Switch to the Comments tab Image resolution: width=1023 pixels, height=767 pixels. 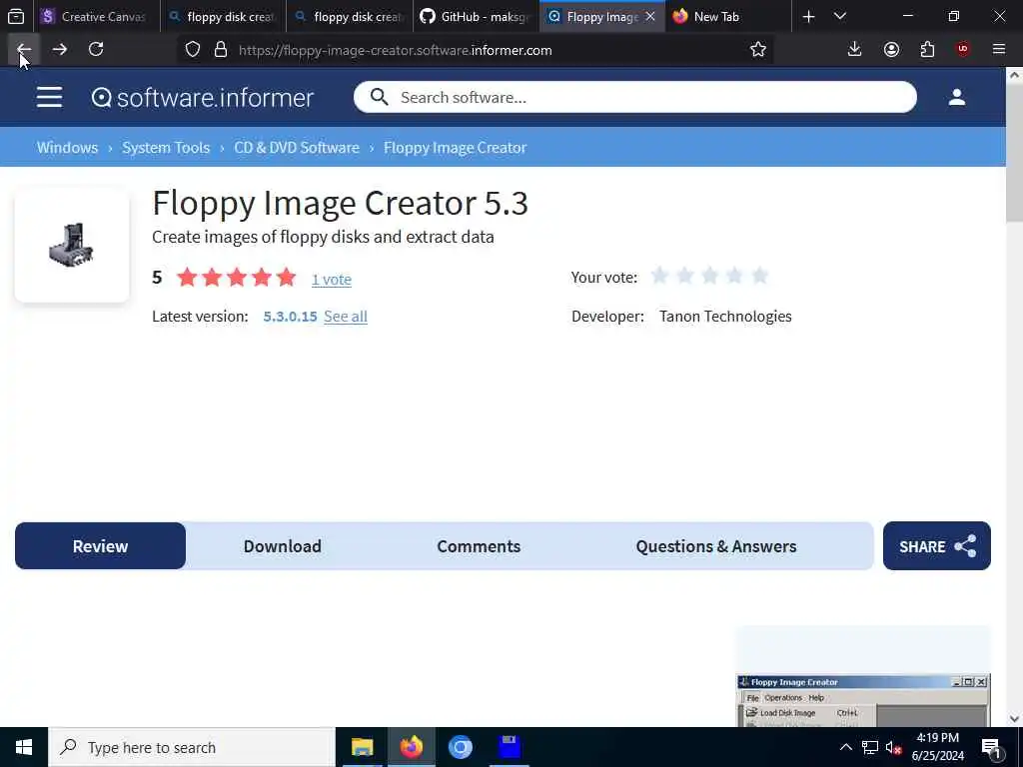pyautogui.click(x=479, y=546)
